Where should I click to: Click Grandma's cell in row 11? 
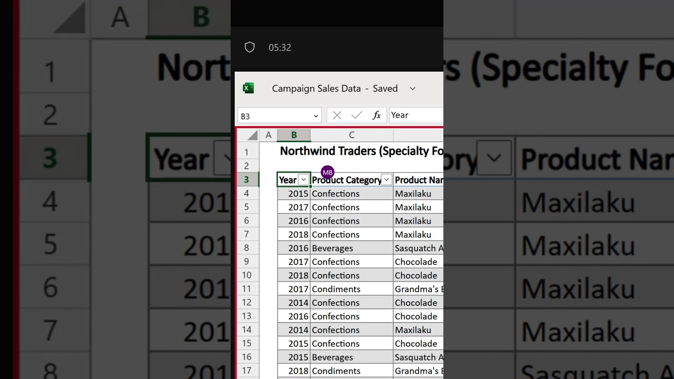[419, 289]
